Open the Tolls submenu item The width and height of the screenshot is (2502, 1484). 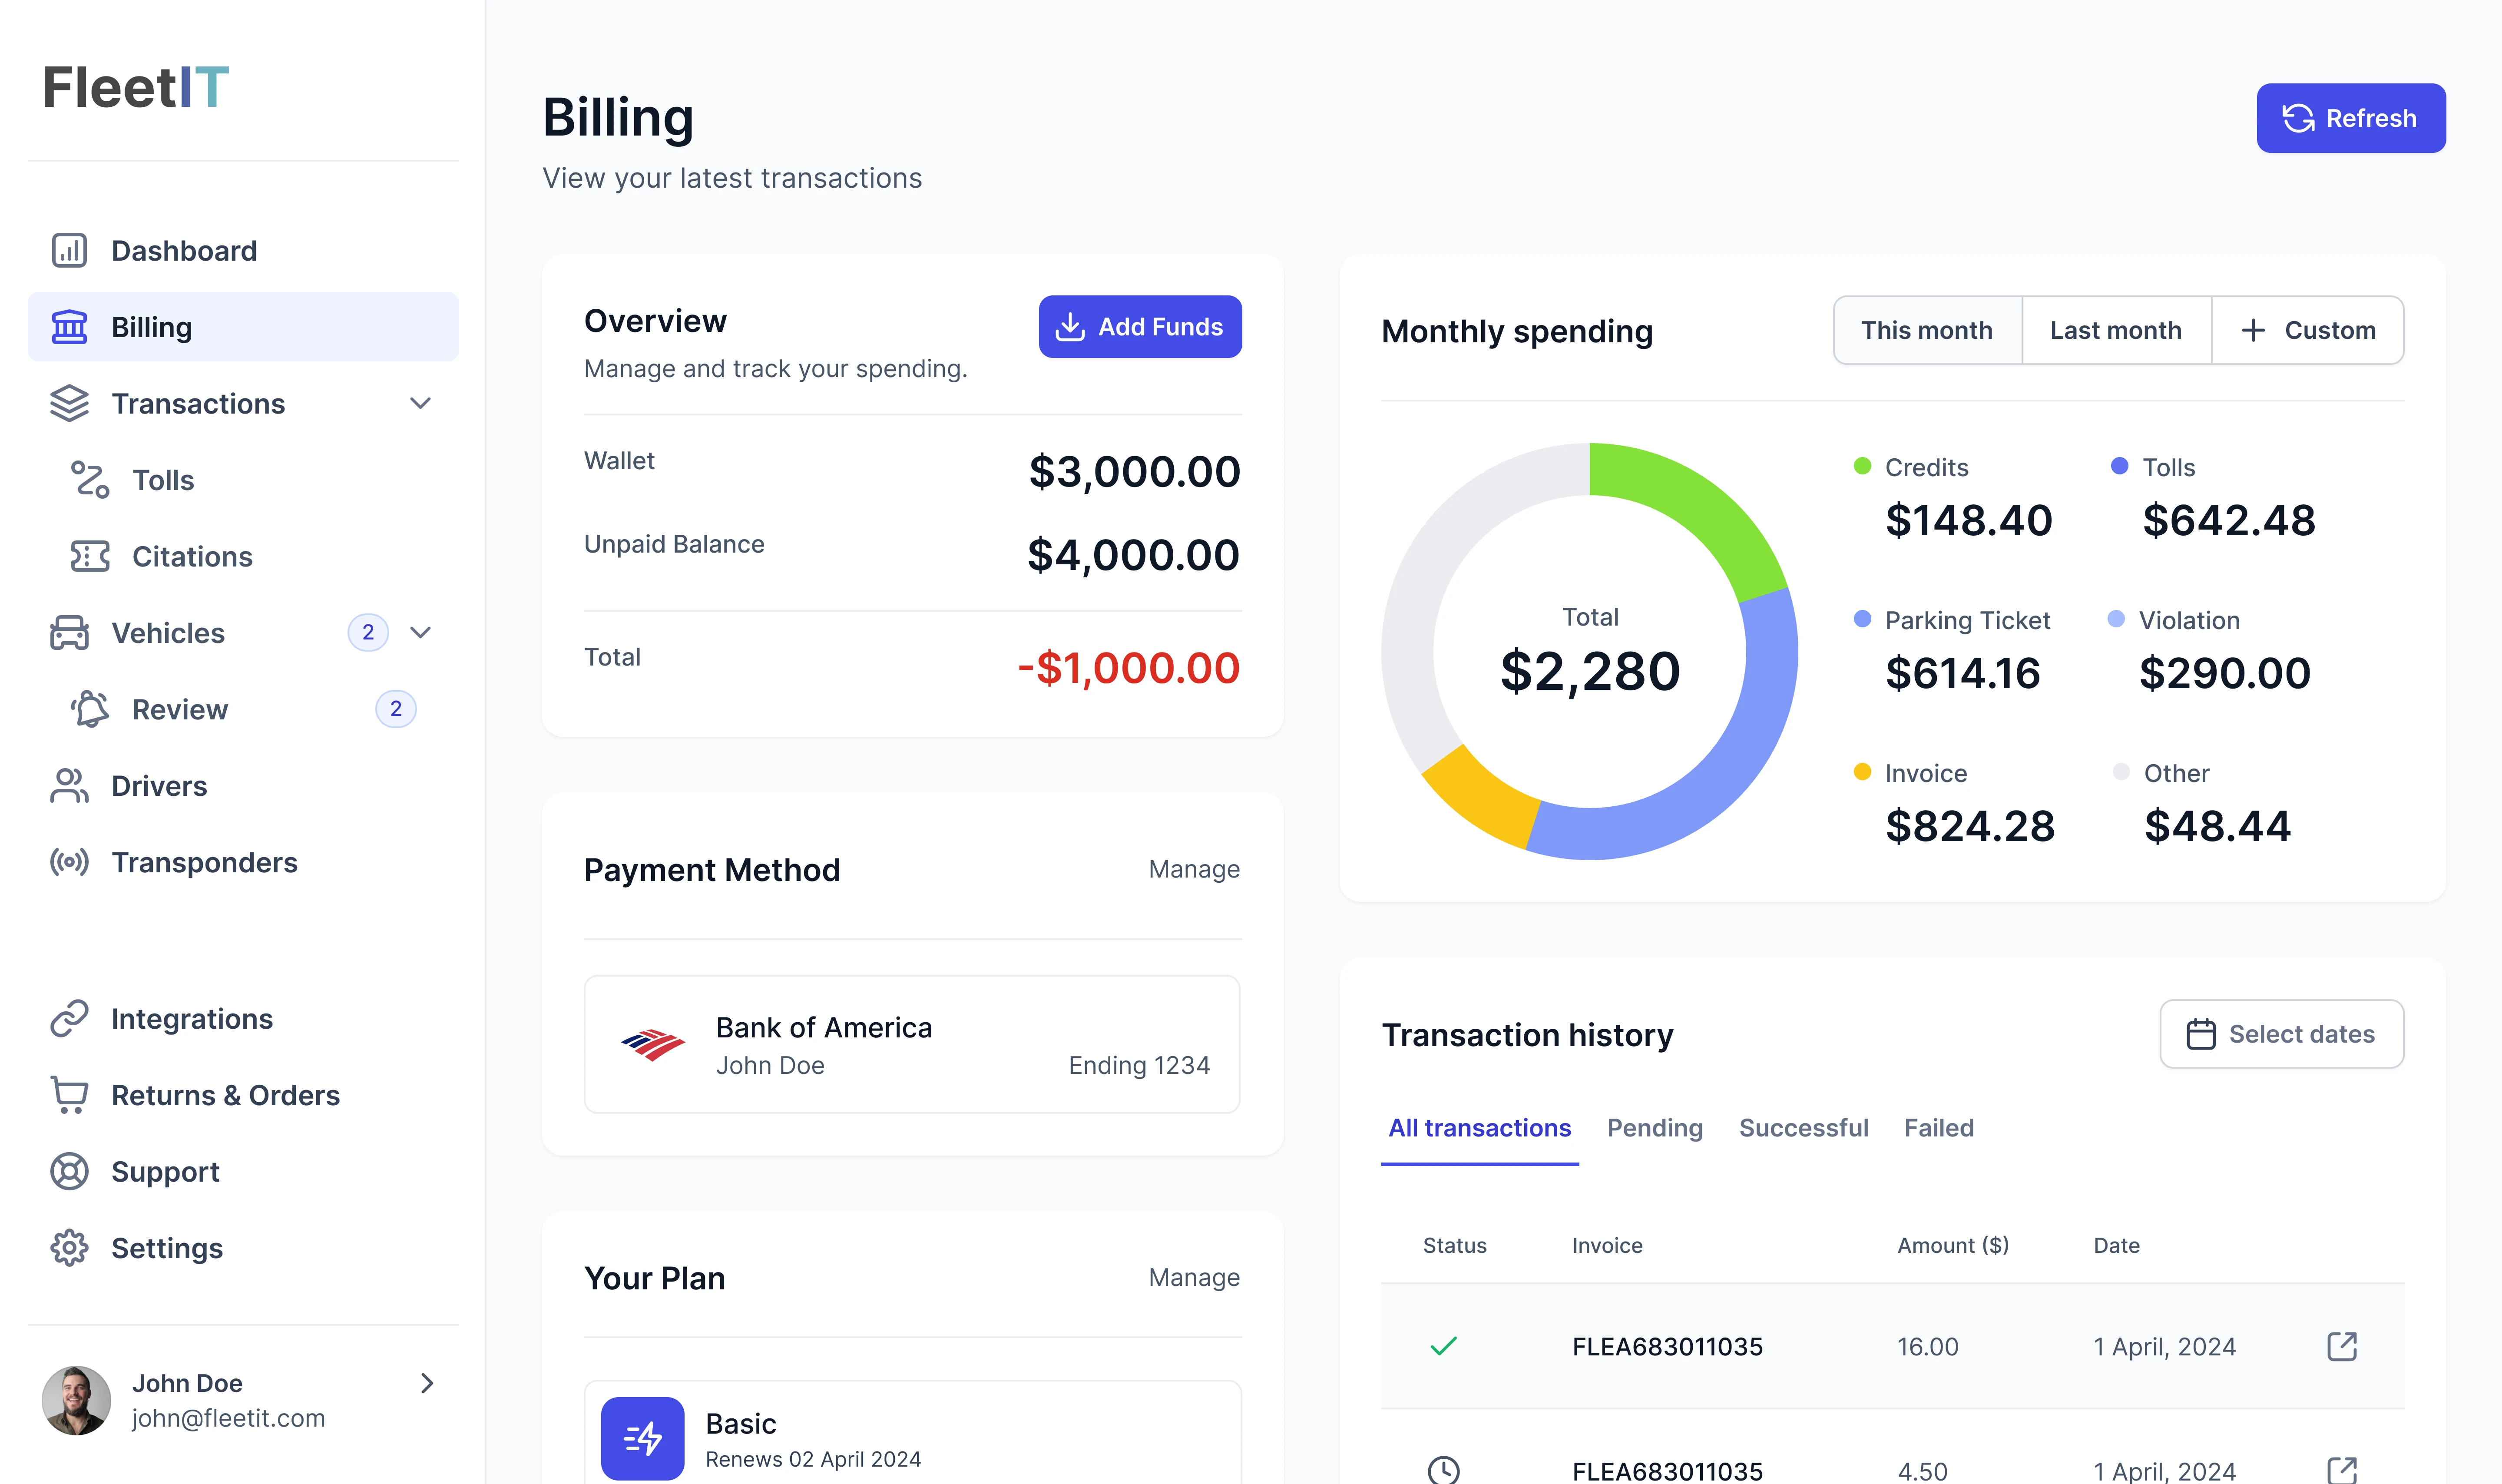[x=243, y=480]
